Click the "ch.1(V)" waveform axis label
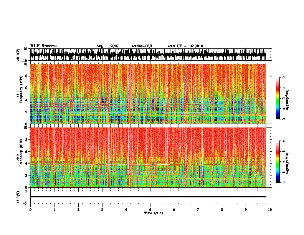This screenshot has width=304, height=235. (18, 55)
